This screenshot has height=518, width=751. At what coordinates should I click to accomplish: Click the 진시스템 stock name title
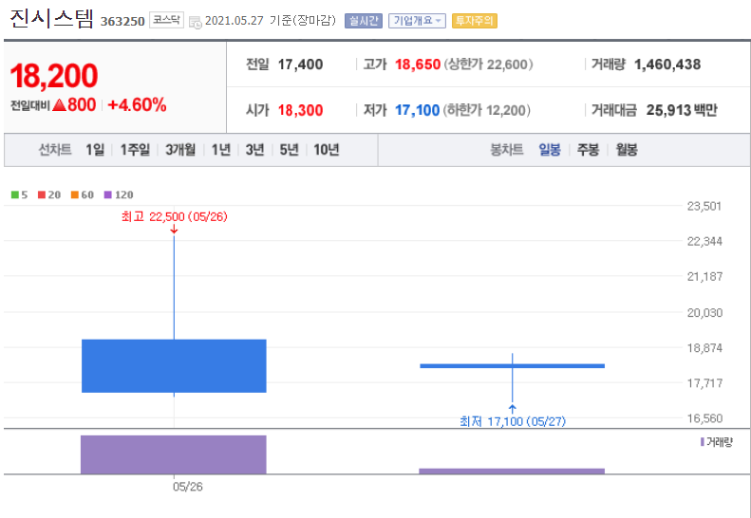(51, 19)
